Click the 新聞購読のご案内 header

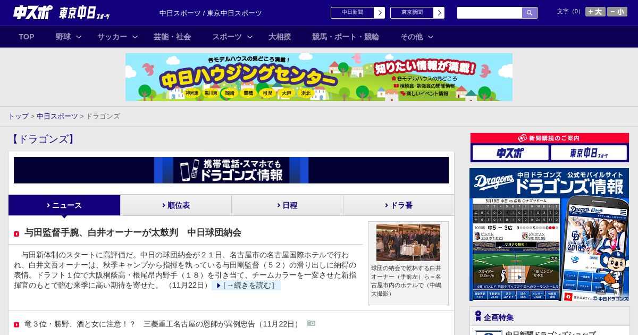(x=549, y=138)
